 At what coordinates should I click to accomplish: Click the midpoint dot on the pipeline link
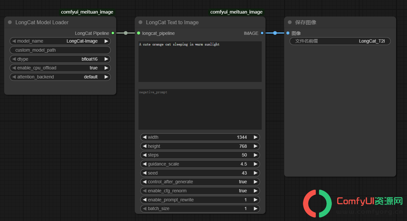point(126,33)
